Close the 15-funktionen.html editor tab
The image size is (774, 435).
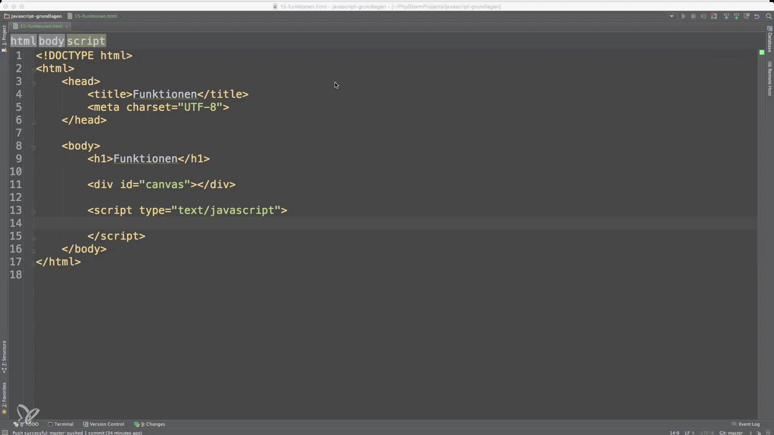click(67, 26)
